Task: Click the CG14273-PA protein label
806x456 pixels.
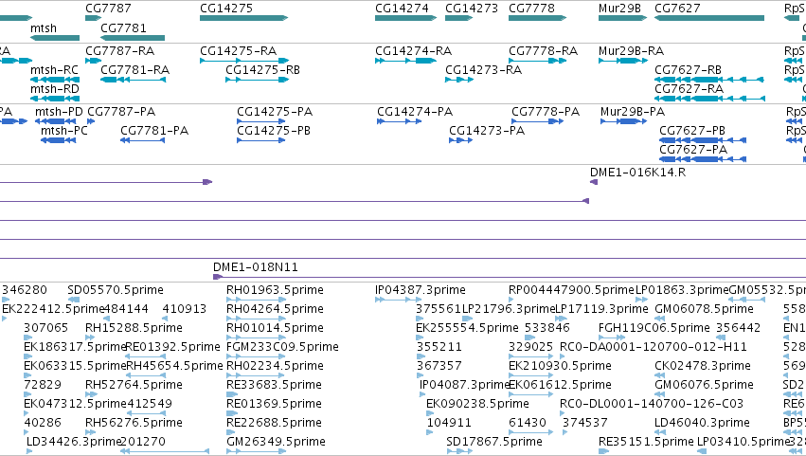Action: (487, 131)
